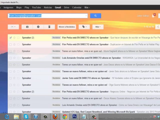Mark Javier Soto follower email as important
Image resolution: width=160 pixels, height=120 pixels.
pyautogui.click(x=18, y=71)
